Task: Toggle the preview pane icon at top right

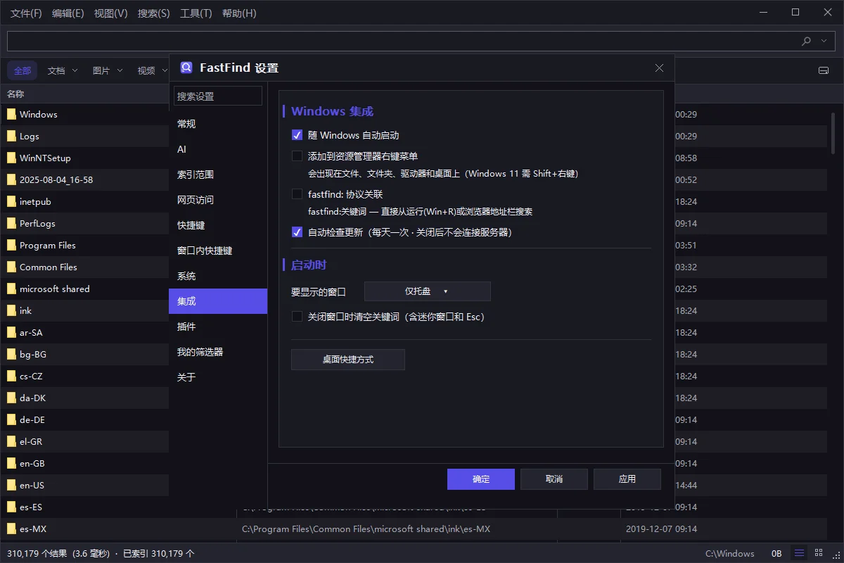Action: pos(824,70)
